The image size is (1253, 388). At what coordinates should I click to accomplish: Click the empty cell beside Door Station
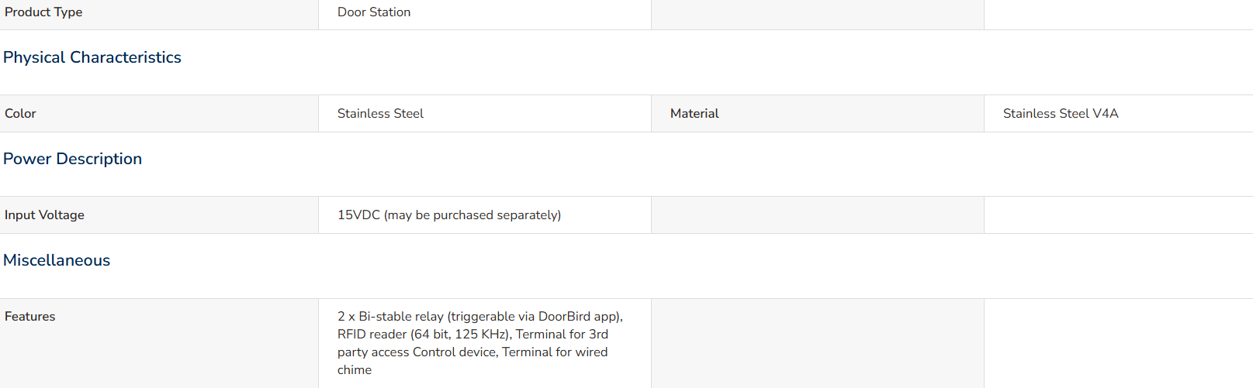[x=818, y=13]
